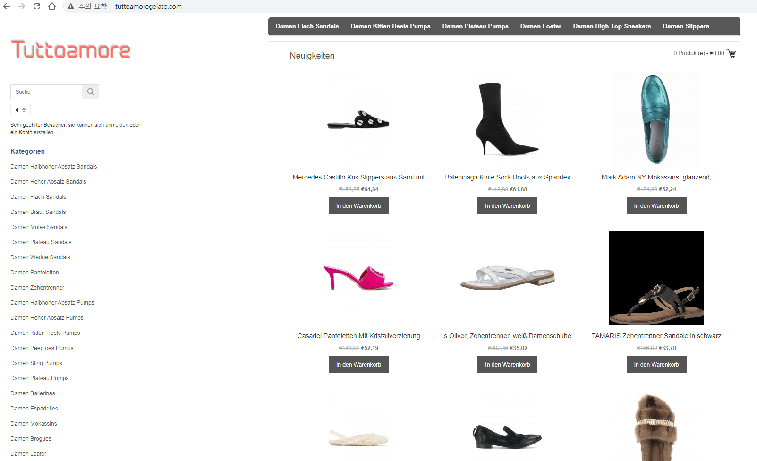
Task: Select Damen Brogues category
Action: [x=31, y=439]
